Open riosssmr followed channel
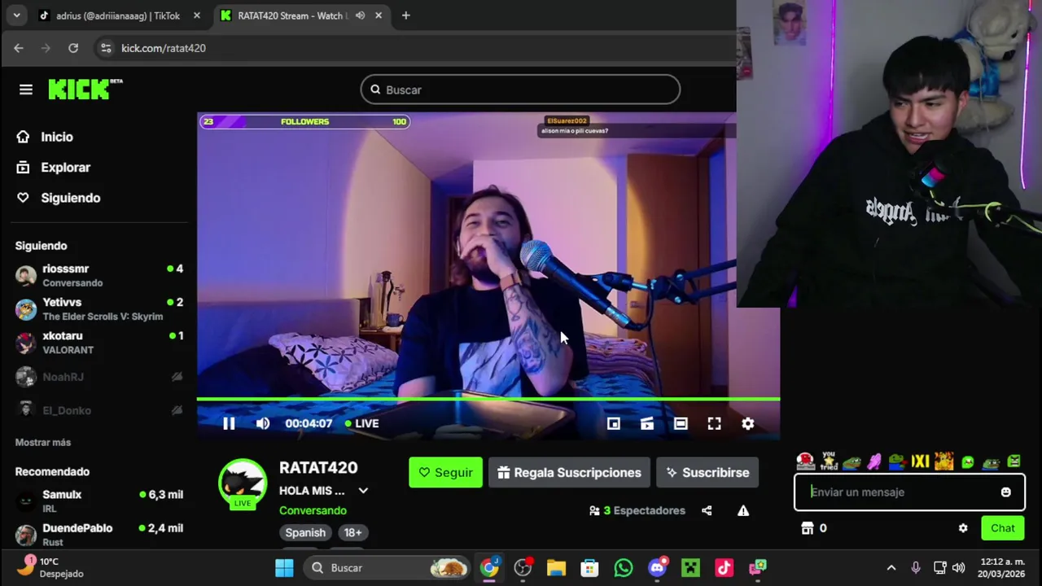The image size is (1042, 586). click(x=99, y=275)
